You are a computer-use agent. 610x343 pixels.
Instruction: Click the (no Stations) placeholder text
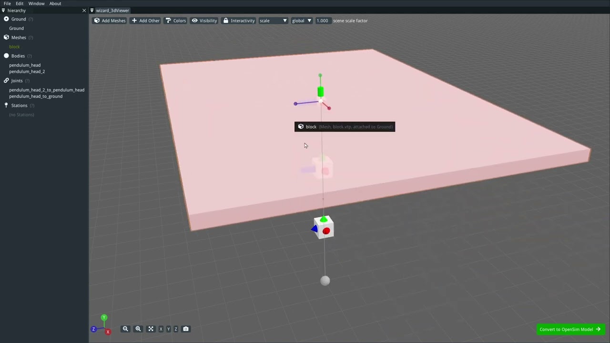click(21, 115)
